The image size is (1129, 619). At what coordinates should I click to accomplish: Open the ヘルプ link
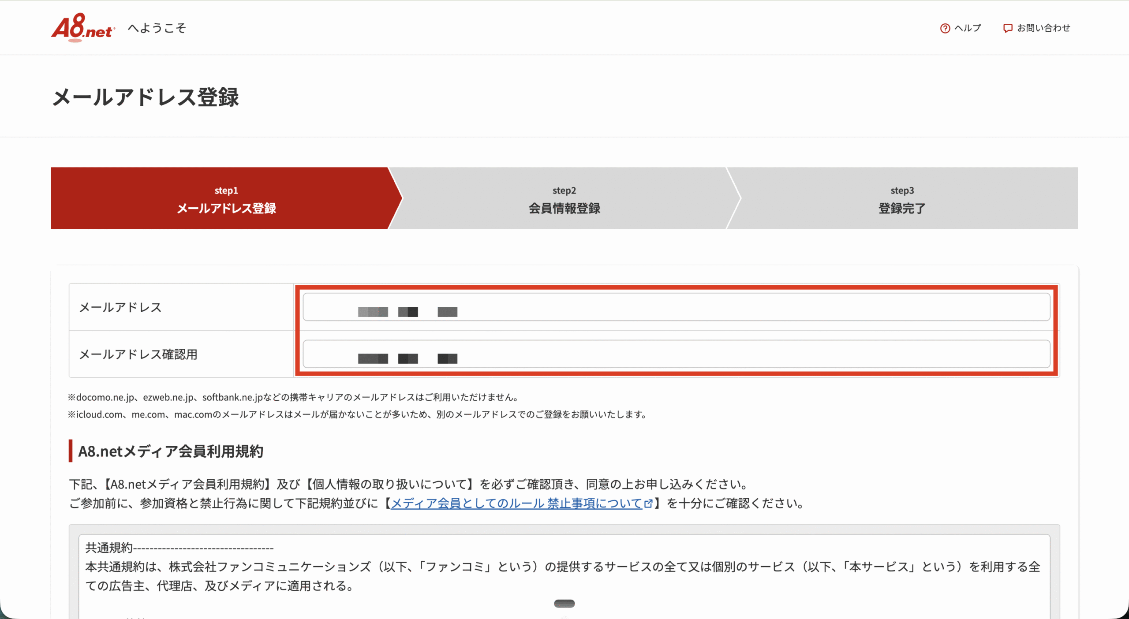[961, 28]
